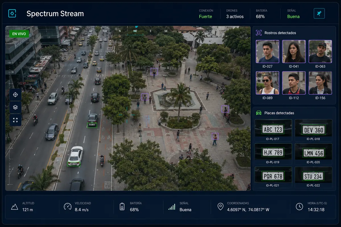341x227 pixels.
Task: Click the speedometer velocity icon
Action: (x=68, y=206)
